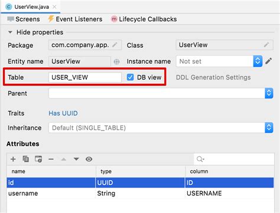Remove attribute with minus icon
Image resolution: width=280 pixels, height=213 pixels.
tap(51, 159)
